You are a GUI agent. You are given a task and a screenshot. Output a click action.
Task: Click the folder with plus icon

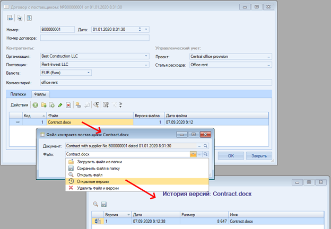pyautogui.click(x=43, y=105)
